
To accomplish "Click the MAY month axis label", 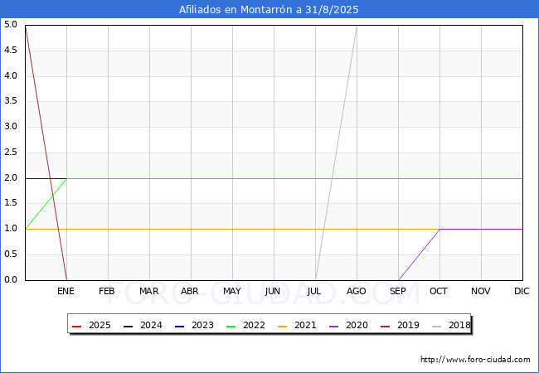I will (232, 291).
